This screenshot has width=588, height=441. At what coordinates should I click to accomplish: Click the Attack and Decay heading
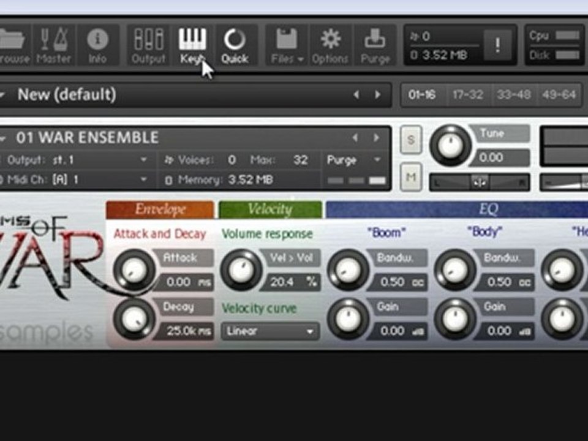[160, 234]
